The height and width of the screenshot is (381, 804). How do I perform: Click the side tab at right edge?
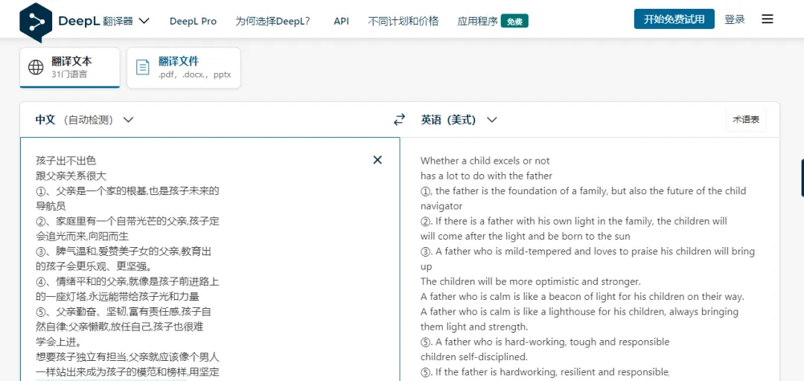[x=802, y=178]
